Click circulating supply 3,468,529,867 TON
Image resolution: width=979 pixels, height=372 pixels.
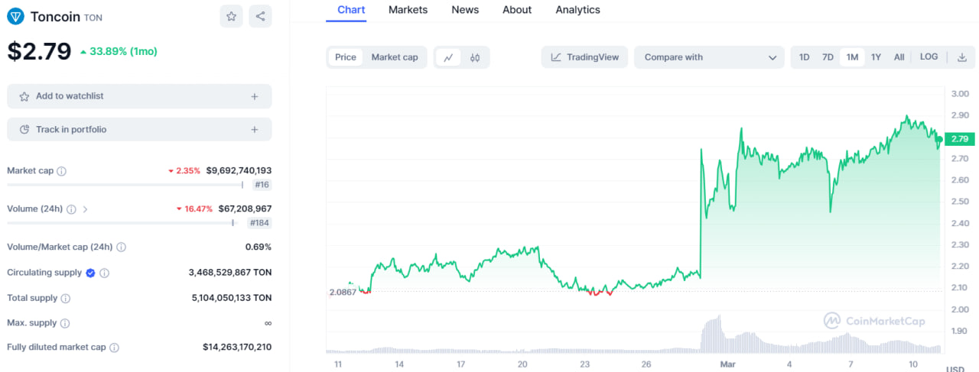230,273
